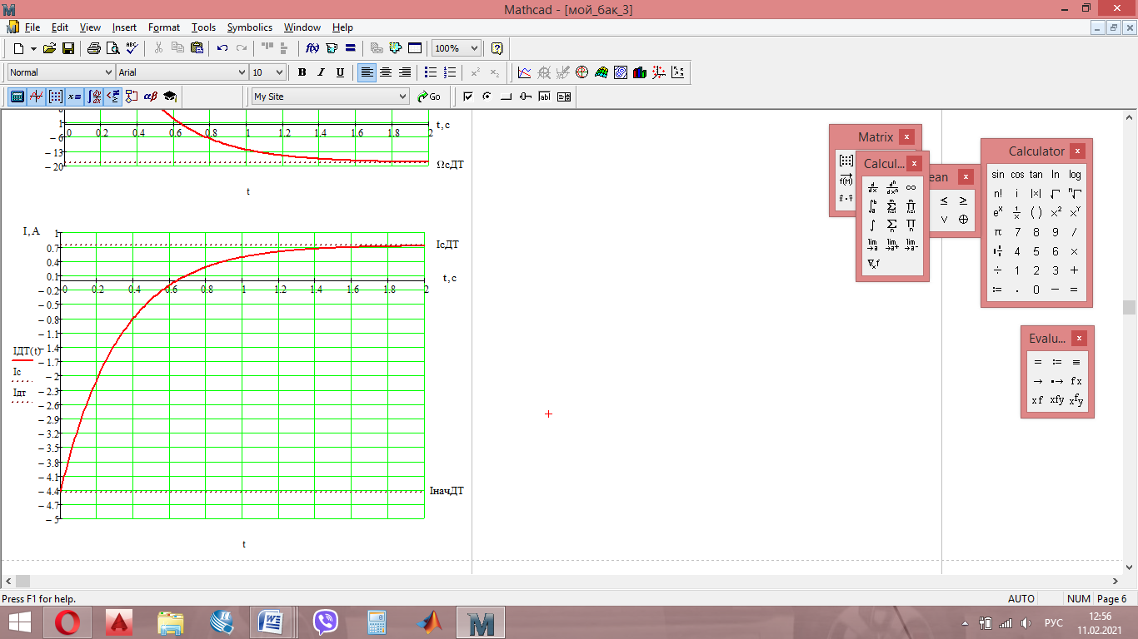Image resolution: width=1138 pixels, height=639 pixels.
Task: Toggle Calculator toolbar icon in Math bar
Action: pos(17,97)
